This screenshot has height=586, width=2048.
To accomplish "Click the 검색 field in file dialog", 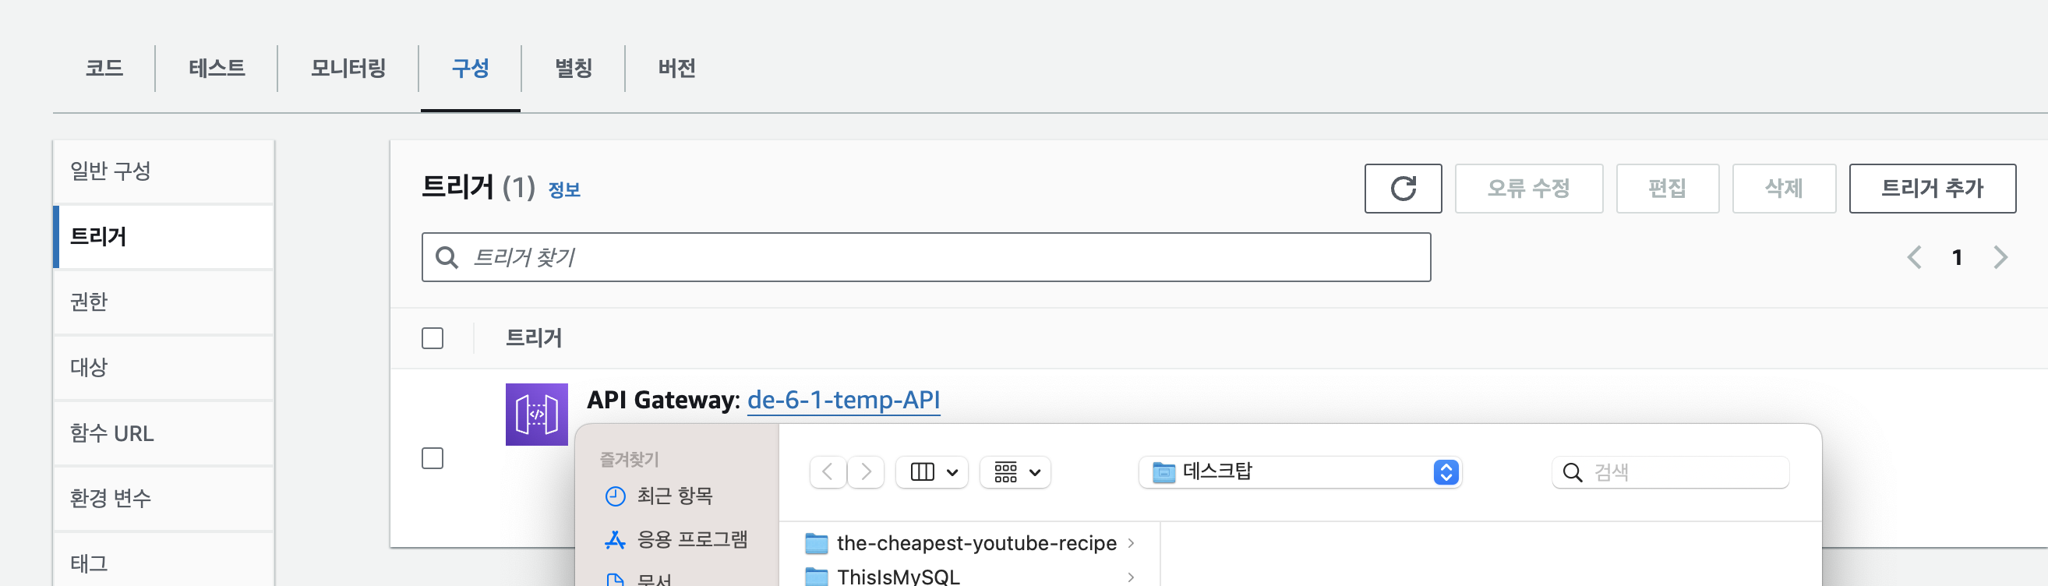I will 1670,472.
